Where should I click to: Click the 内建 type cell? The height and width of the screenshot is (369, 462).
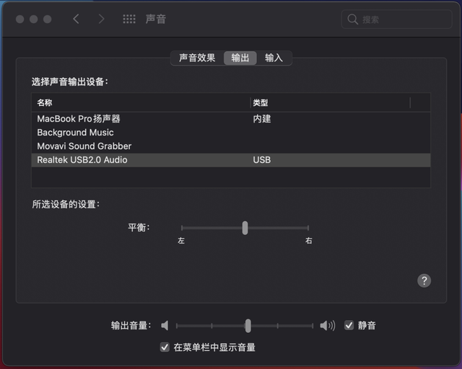coord(261,119)
